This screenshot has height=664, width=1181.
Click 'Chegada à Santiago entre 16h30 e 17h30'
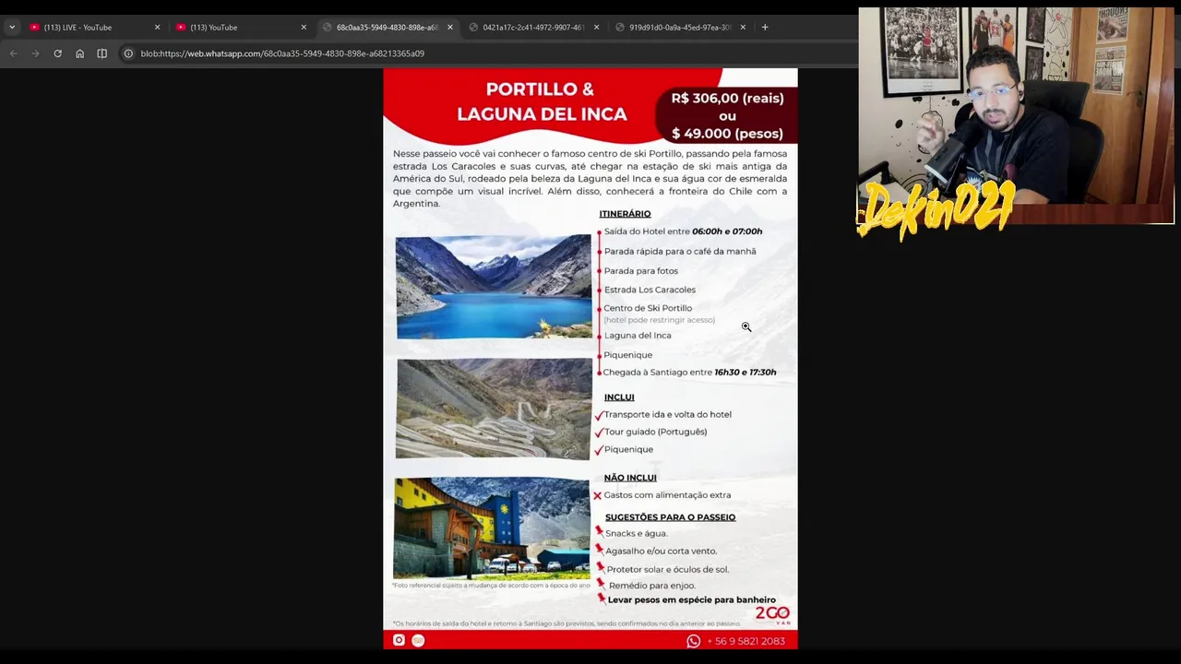(x=689, y=373)
